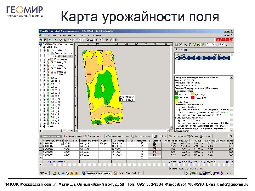Image resolution: width=255 pixels, height=191 pixels.
Task: Open the blue-red color legend toolbar icon
Action: point(97,40)
